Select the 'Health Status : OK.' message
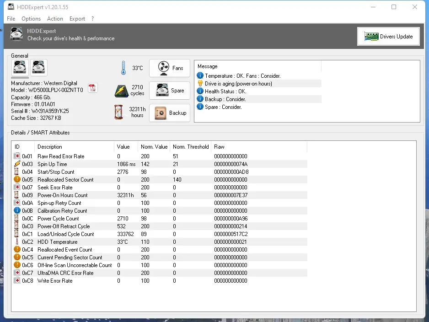Image resolution: width=429 pixels, height=322 pixels. click(225, 91)
